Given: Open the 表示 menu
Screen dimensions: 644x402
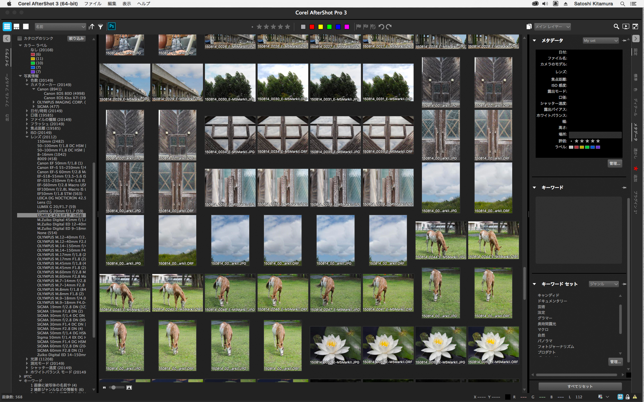Looking at the screenshot, I should click(126, 4).
